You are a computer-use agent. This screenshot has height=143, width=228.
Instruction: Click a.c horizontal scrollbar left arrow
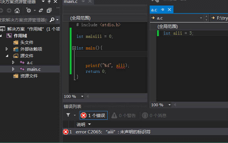tap(175, 105)
